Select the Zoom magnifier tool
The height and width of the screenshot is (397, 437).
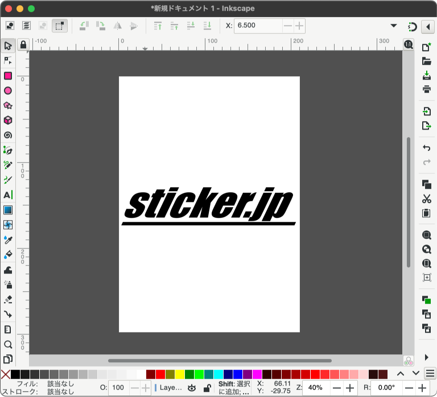coord(8,345)
